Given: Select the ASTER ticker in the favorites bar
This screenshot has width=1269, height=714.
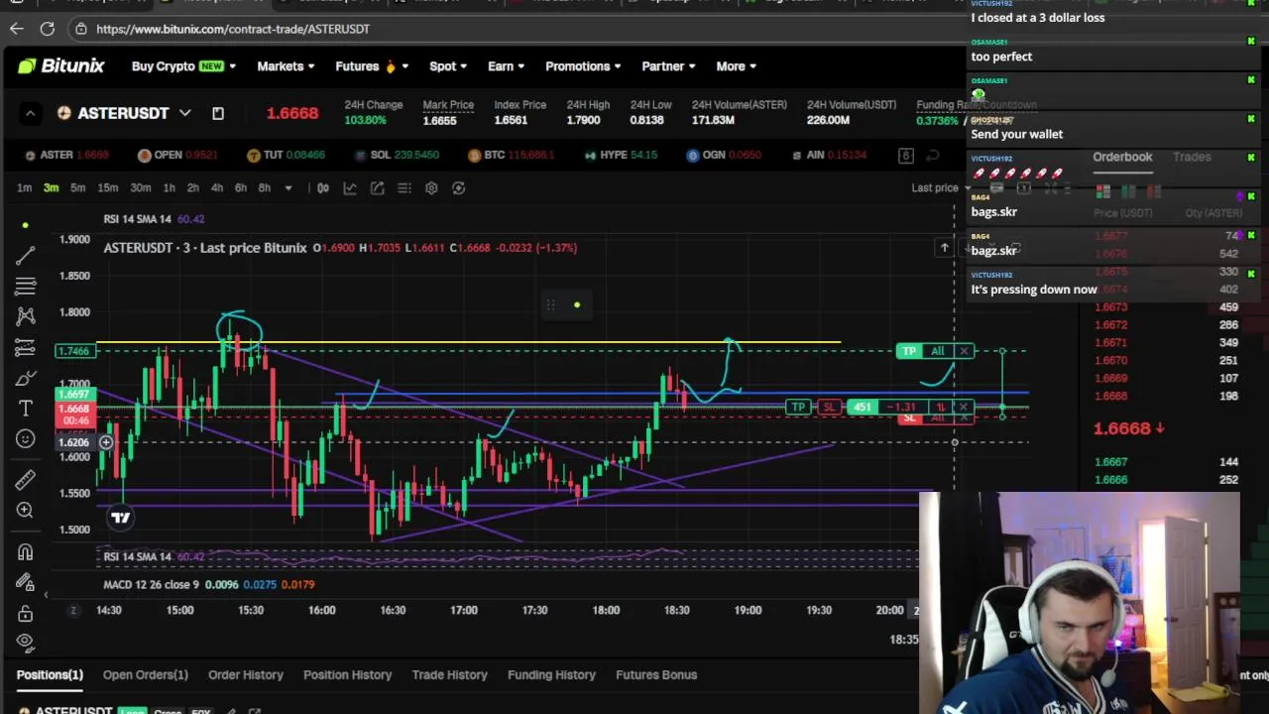Looking at the screenshot, I should tap(66, 155).
